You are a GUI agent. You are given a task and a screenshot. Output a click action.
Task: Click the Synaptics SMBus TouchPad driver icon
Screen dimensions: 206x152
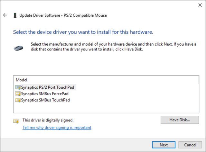point(18,100)
